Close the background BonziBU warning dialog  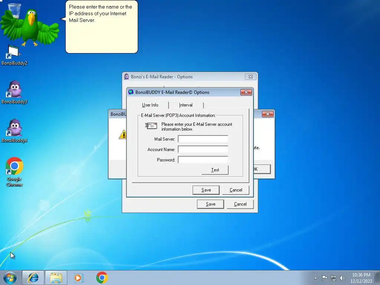[268, 114]
